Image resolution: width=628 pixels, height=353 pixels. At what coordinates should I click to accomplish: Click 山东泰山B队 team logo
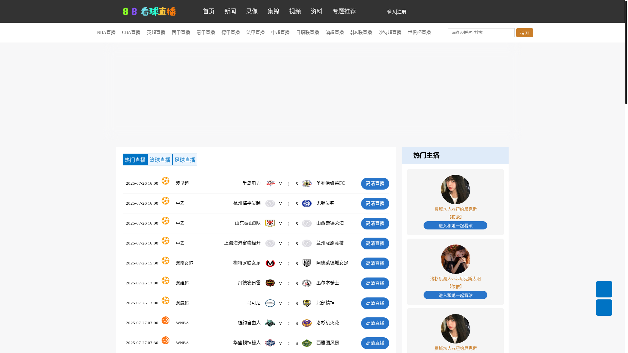tap(270, 223)
